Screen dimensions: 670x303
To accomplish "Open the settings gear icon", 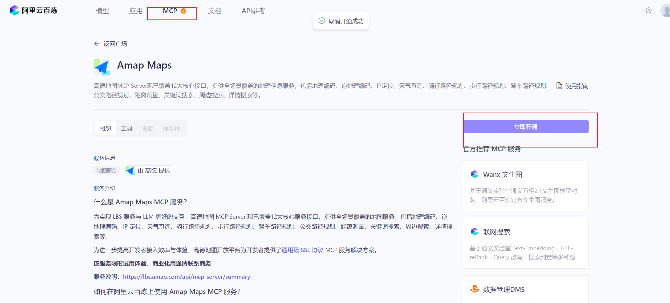I will click(649, 10).
